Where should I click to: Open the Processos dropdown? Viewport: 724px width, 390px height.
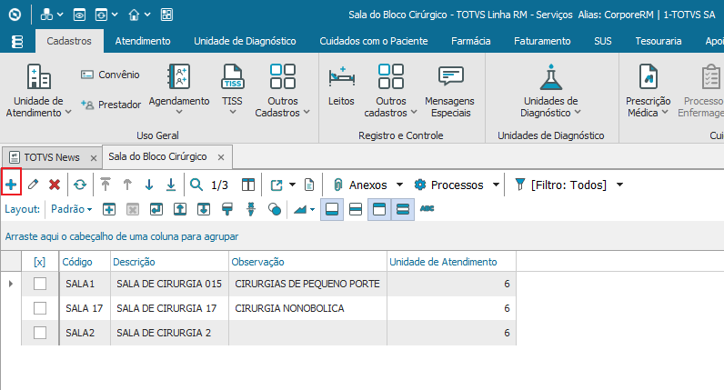[x=457, y=185]
